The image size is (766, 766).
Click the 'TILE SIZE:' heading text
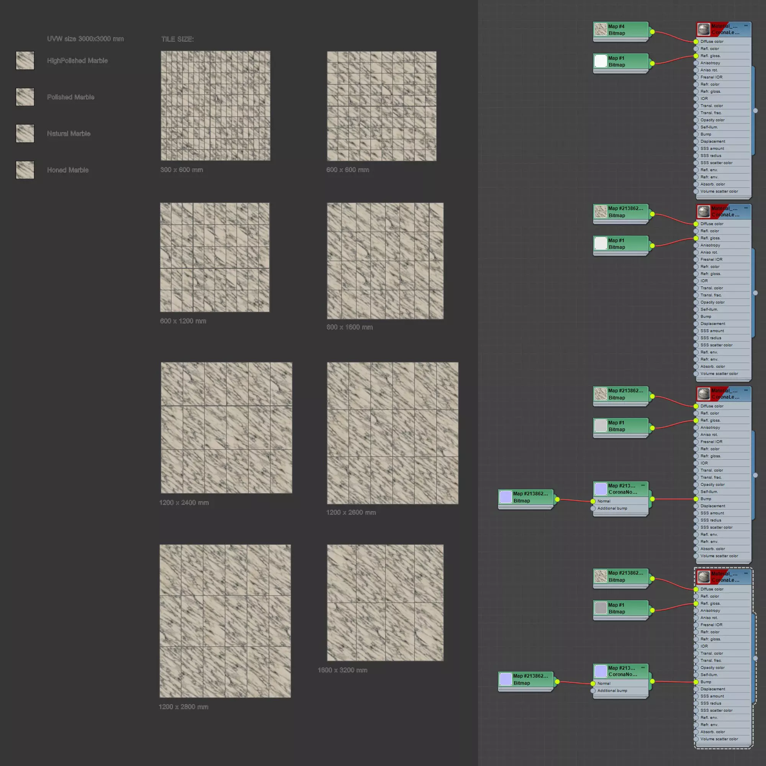click(x=177, y=39)
